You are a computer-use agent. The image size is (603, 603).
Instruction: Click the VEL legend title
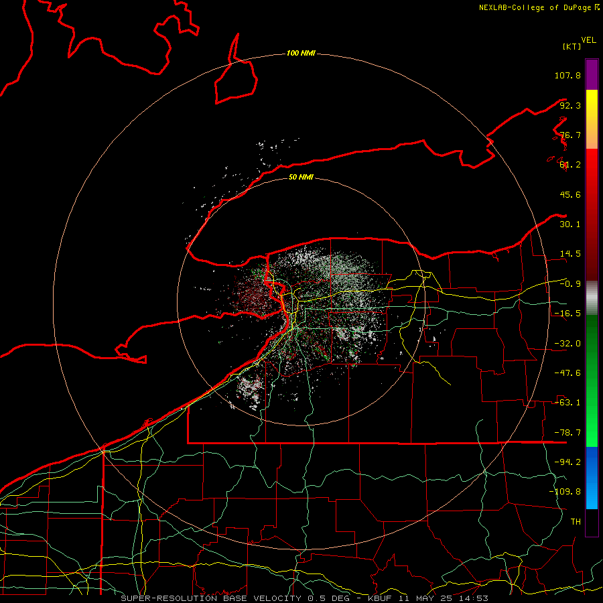(x=588, y=40)
